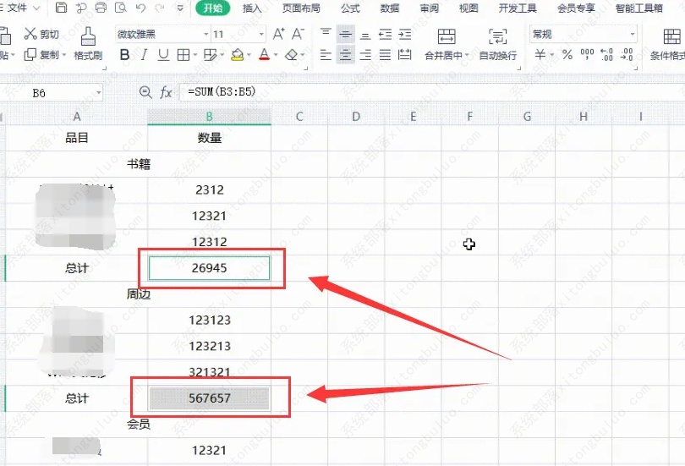The height and width of the screenshot is (466, 685).
Task: Click the print icon in quick access toolbar
Action: [101, 8]
